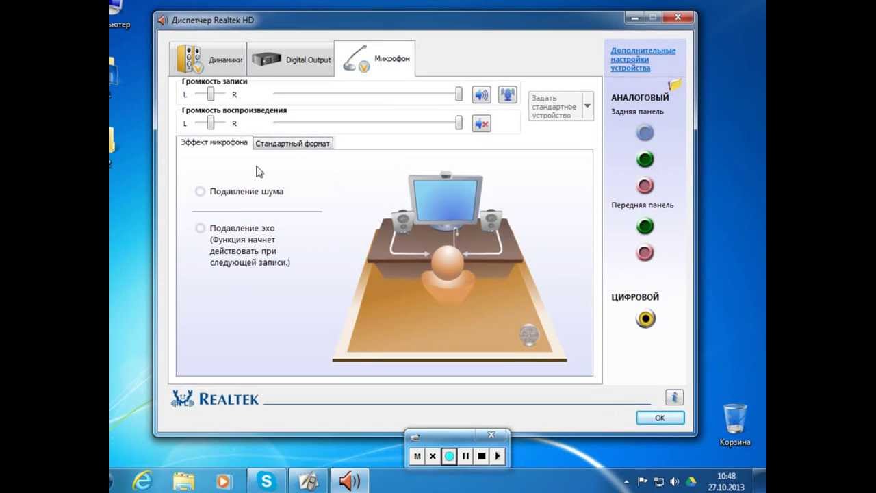Click Задать стандартное устройство button
Viewport: 876px width, 493px height.
click(554, 107)
